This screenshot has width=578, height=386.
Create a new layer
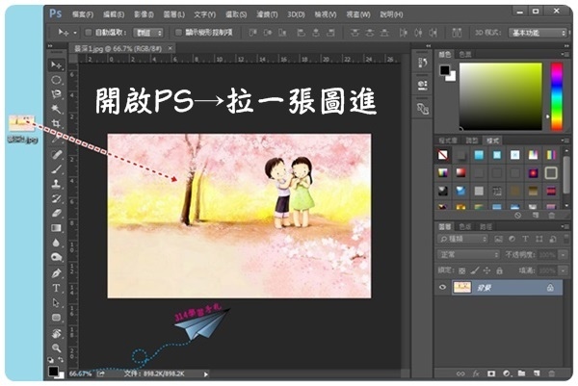point(537,373)
